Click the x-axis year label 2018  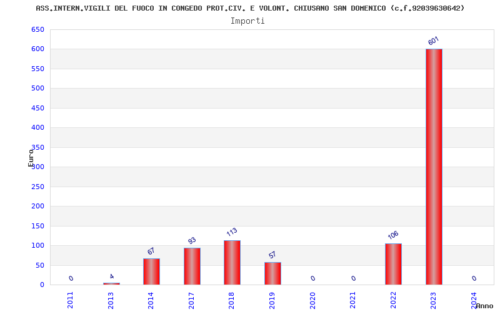pyautogui.click(x=231, y=300)
